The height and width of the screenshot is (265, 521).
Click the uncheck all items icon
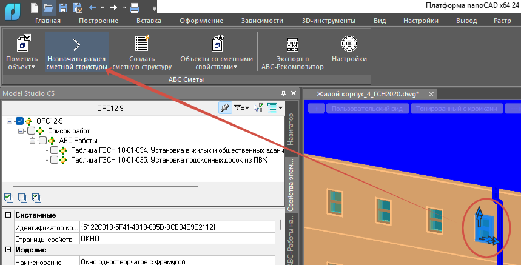coord(22,198)
